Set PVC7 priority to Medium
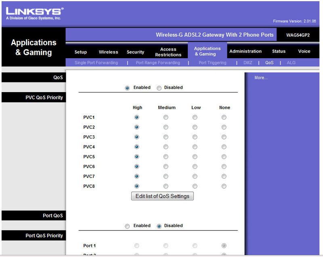 click(166, 177)
